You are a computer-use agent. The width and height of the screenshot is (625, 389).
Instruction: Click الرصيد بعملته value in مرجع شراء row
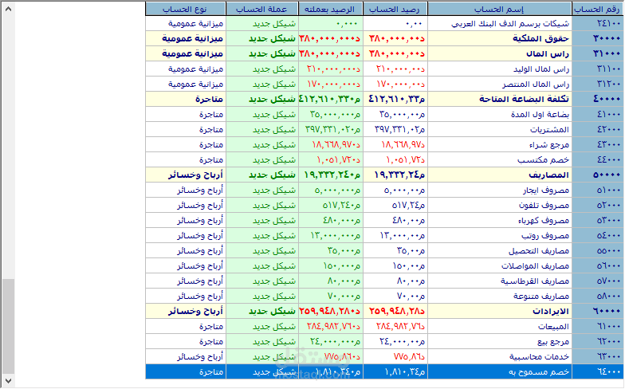tap(330, 145)
